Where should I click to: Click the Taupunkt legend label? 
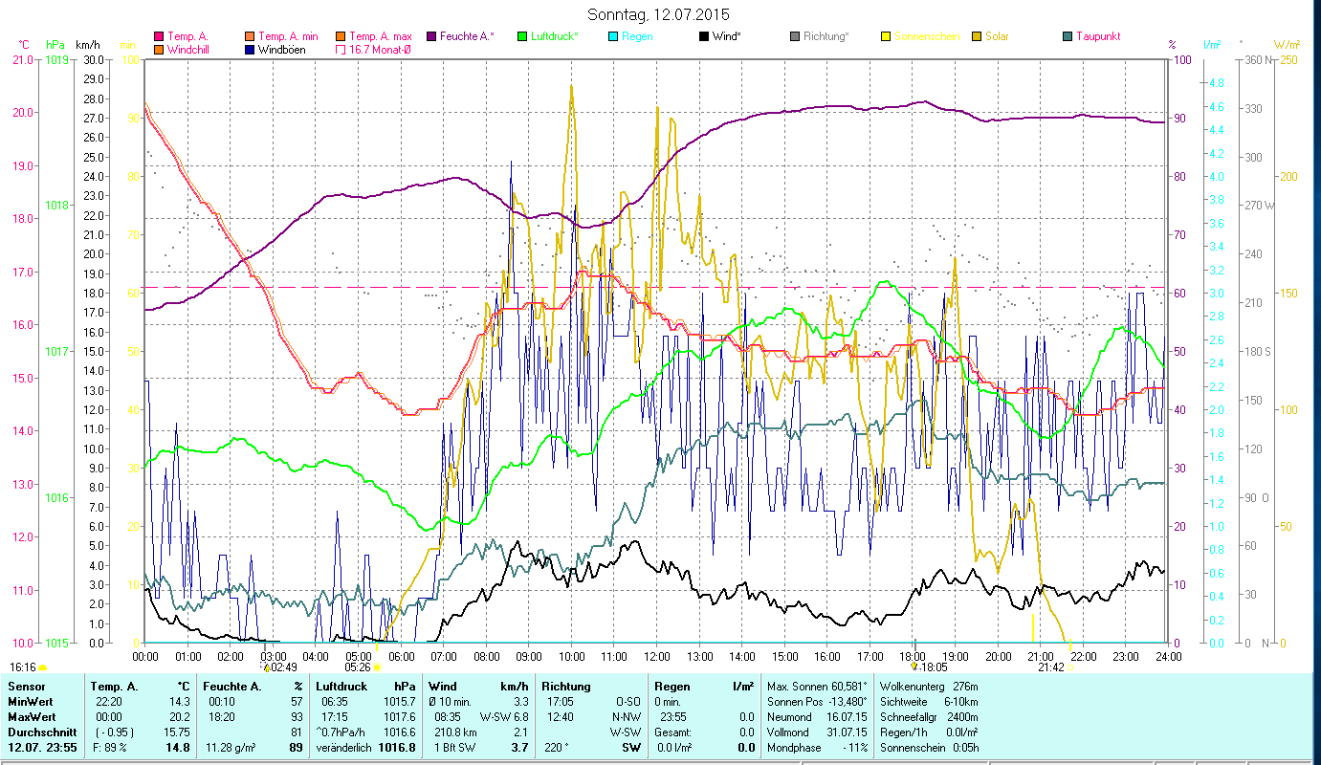click(x=1097, y=36)
